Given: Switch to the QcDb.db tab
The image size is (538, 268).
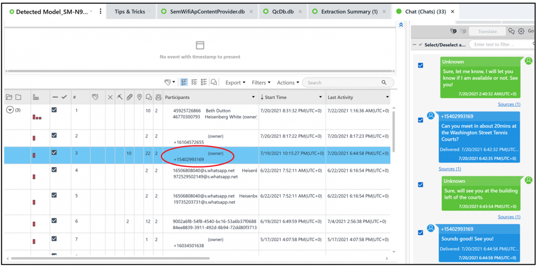Looking at the screenshot, I should [282, 11].
